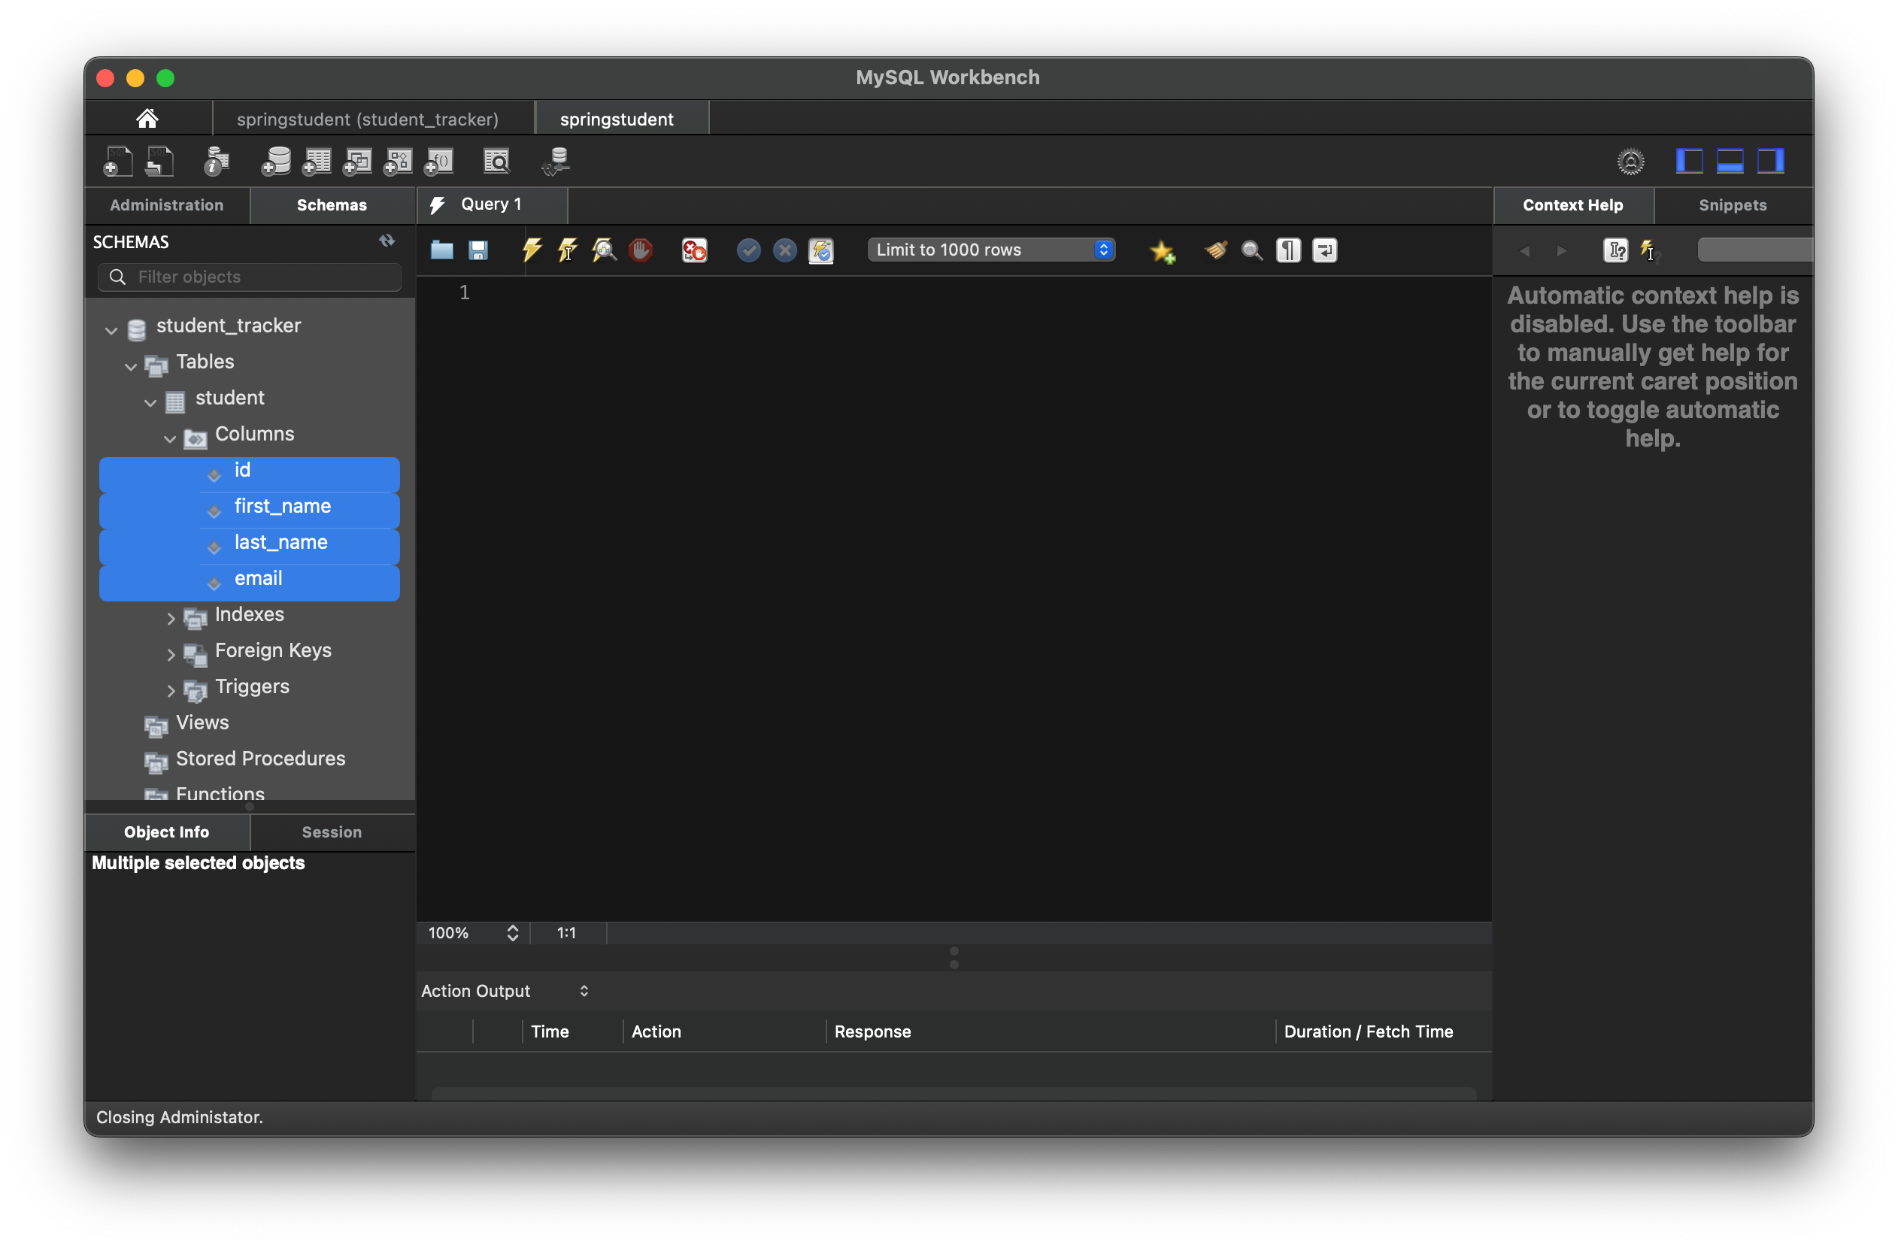Click the Open SQL script folder icon
1898x1248 pixels.
point(442,250)
